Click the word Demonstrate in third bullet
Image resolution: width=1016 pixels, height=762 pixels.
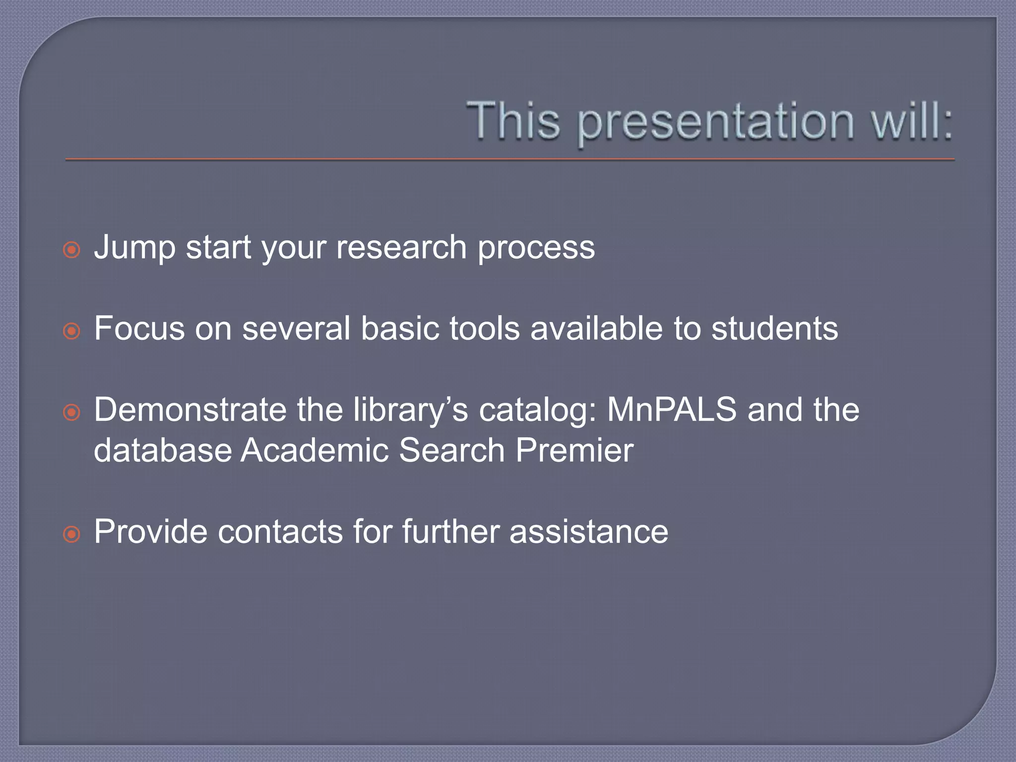pos(190,410)
